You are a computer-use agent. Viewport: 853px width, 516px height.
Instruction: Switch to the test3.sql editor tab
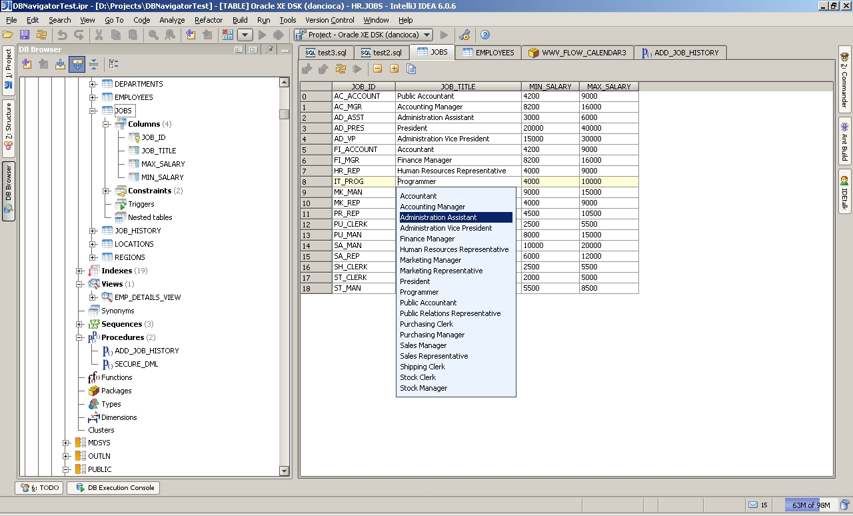326,53
